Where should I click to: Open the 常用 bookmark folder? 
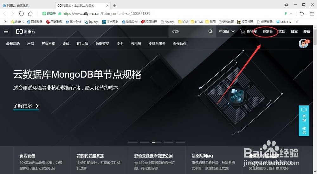210,22
